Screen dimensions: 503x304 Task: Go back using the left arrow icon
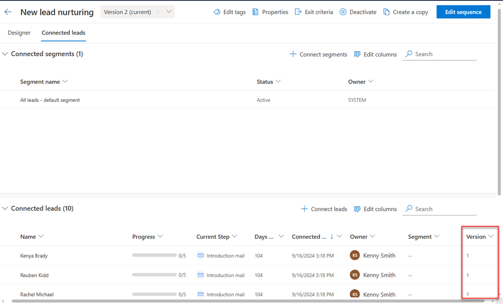(x=8, y=12)
